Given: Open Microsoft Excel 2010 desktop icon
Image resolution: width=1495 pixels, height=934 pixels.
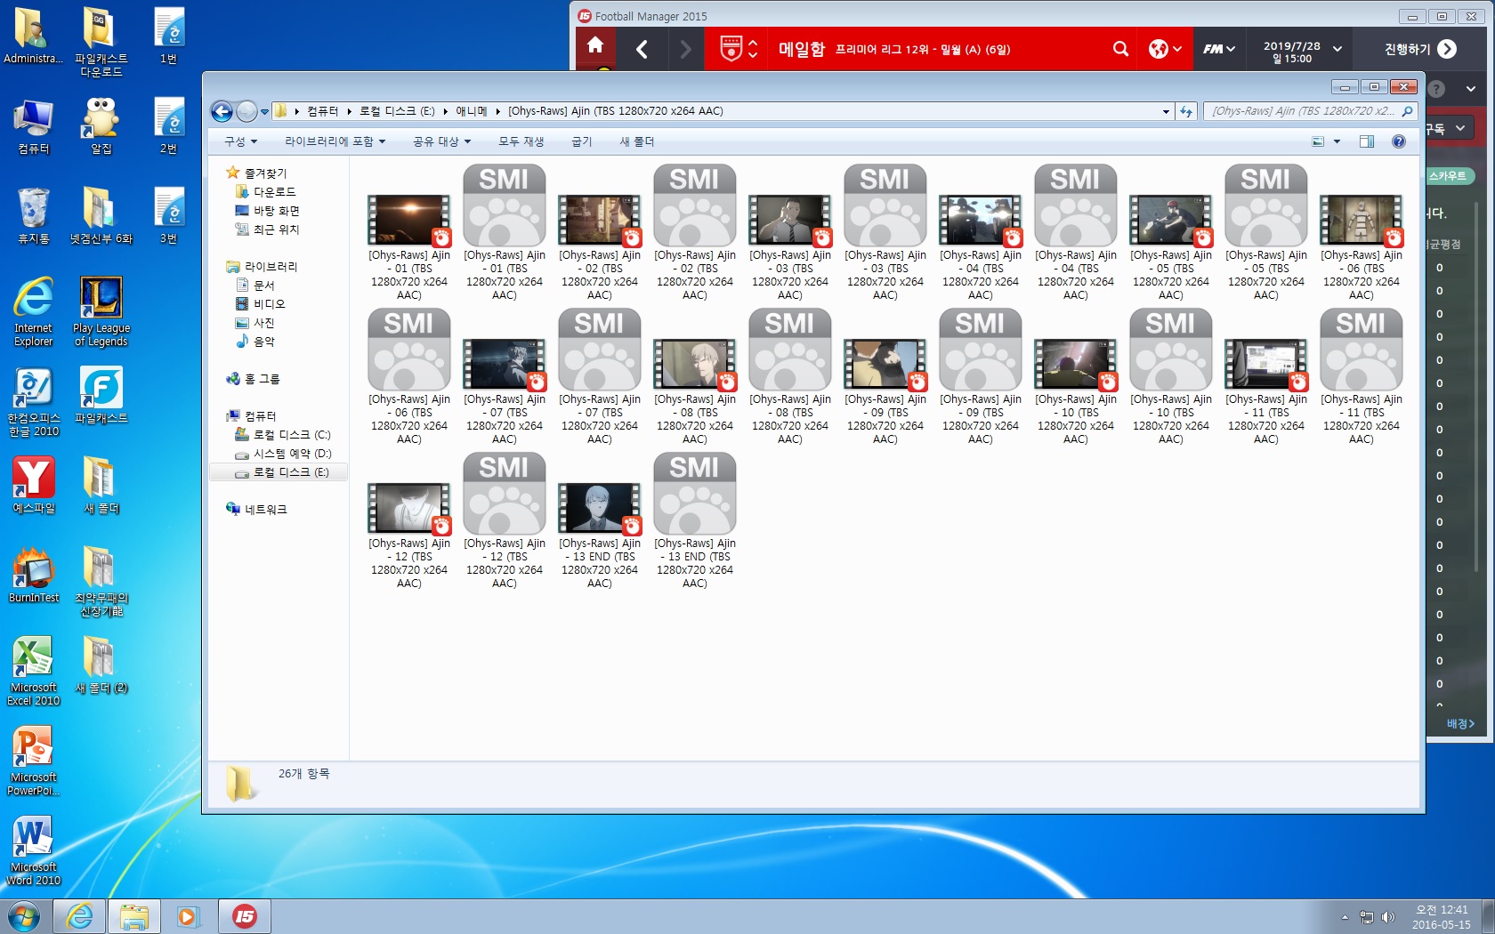Looking at the screenshot, I should [x=34, y=672].
